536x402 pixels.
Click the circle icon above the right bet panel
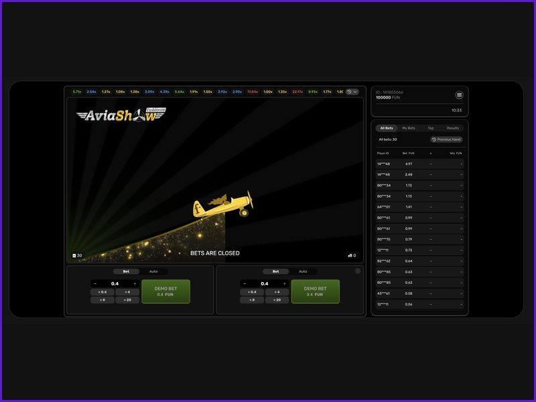(356, 271)
